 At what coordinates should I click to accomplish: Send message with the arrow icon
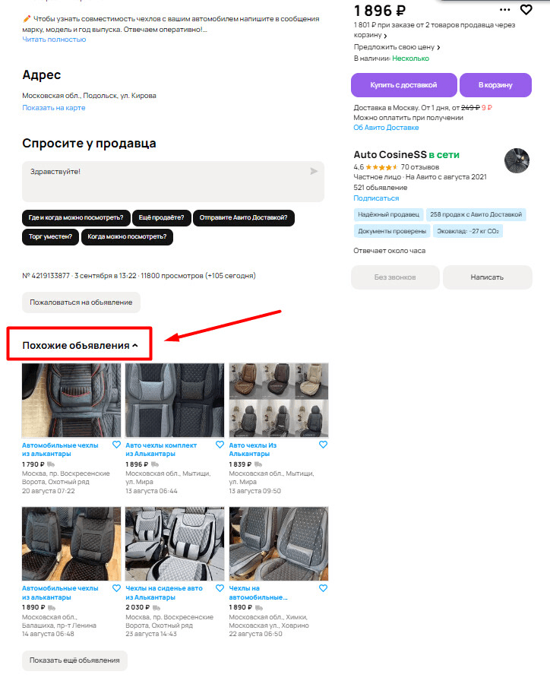pos(314,172)
